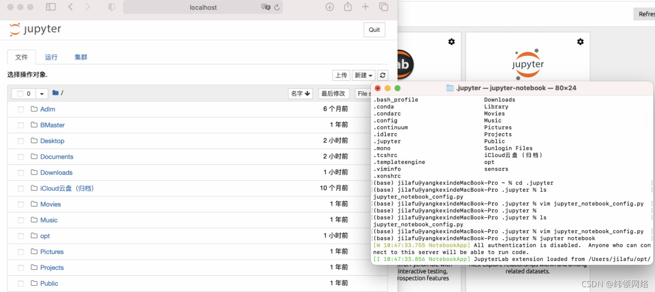Image resolution: width=655 pixels, height=292 pixels.
Task: Click the opt folder icon
Action: pos(34,235)
